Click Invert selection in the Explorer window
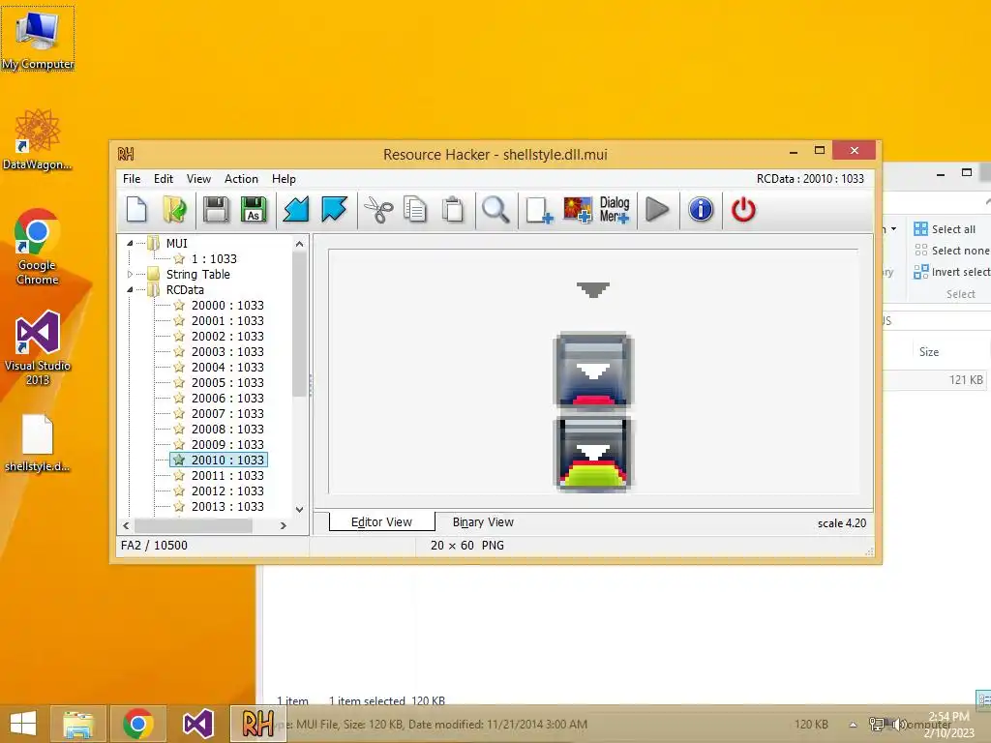This screenshot has width=991, height=743. pyautogui.click(x=952, y=272)
